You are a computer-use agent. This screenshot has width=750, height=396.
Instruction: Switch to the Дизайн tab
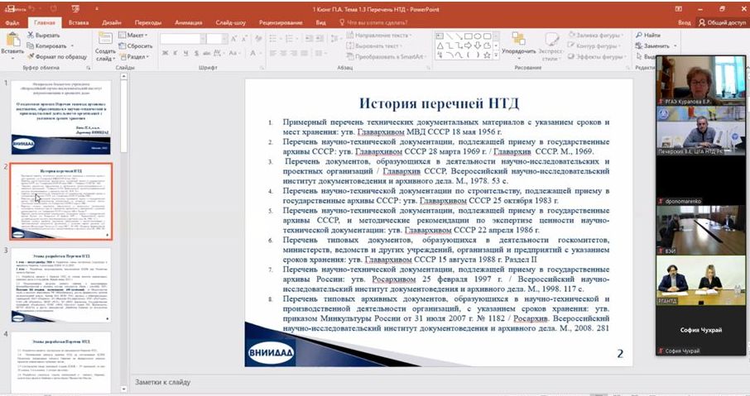[112, 22]
